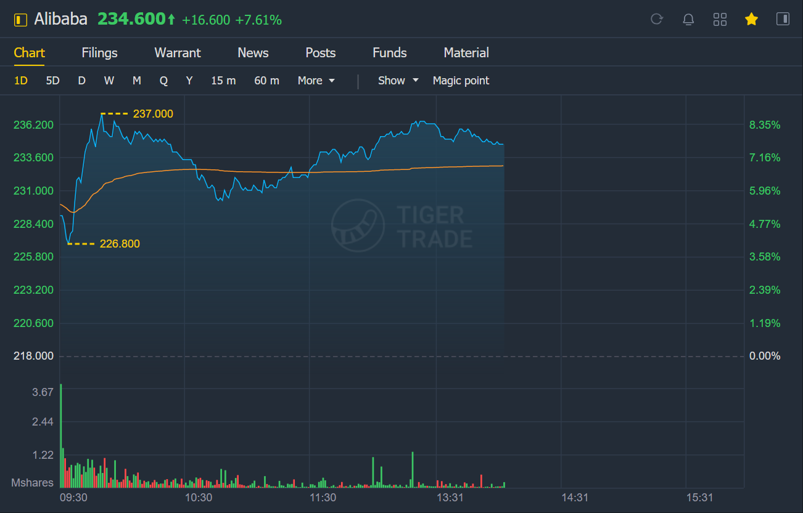803x513 pixels.
Task: Click the Mshares volume unit label
Action: (x=33, y=483)
